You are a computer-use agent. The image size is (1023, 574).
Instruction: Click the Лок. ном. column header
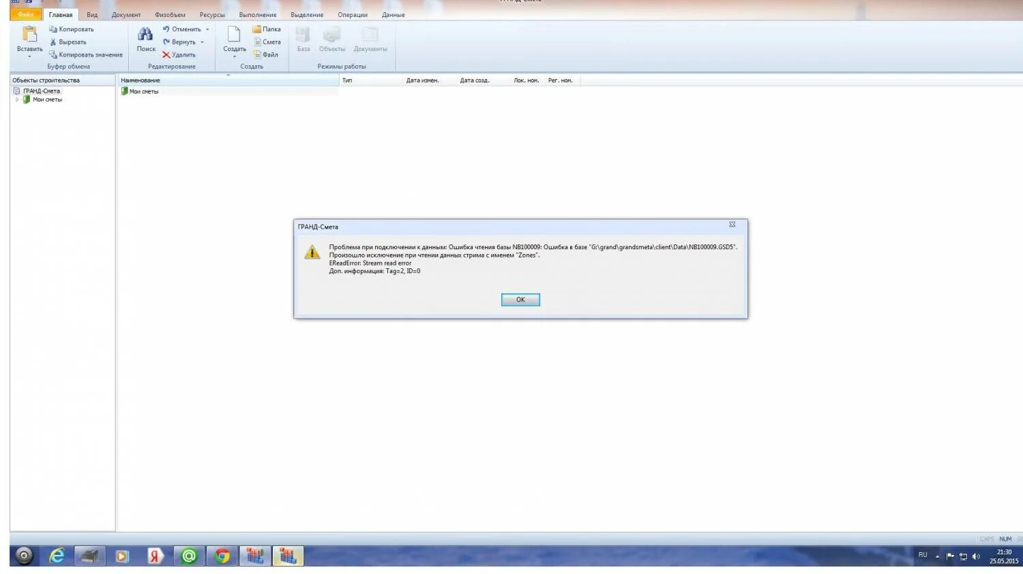(528, 80)
